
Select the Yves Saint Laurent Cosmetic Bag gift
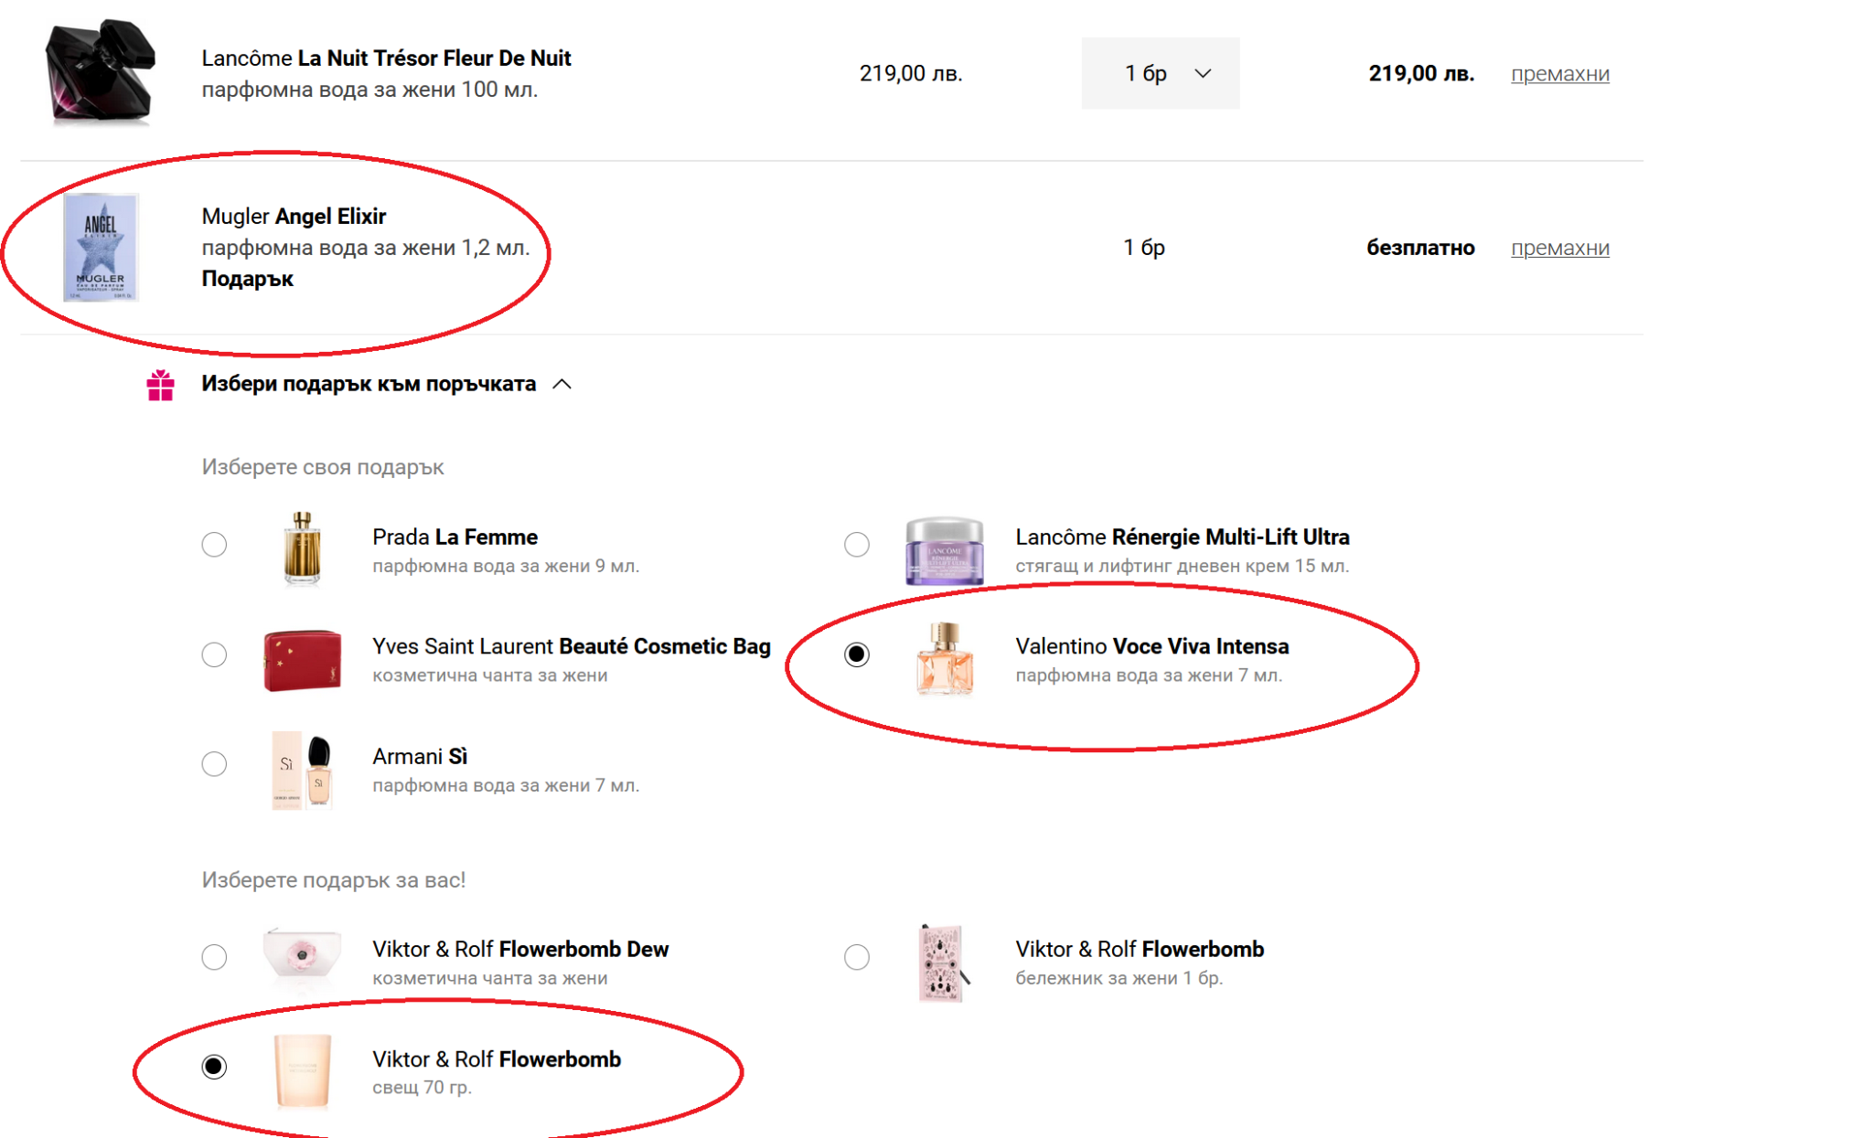214,654
